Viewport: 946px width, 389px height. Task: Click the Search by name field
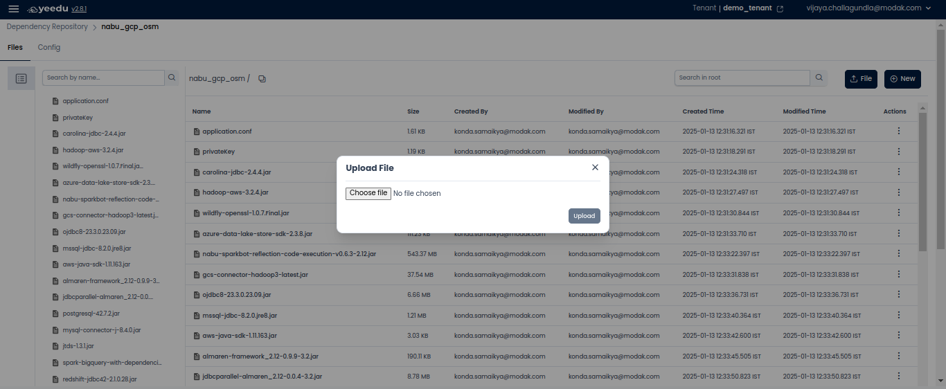click(x=103, y=78)
